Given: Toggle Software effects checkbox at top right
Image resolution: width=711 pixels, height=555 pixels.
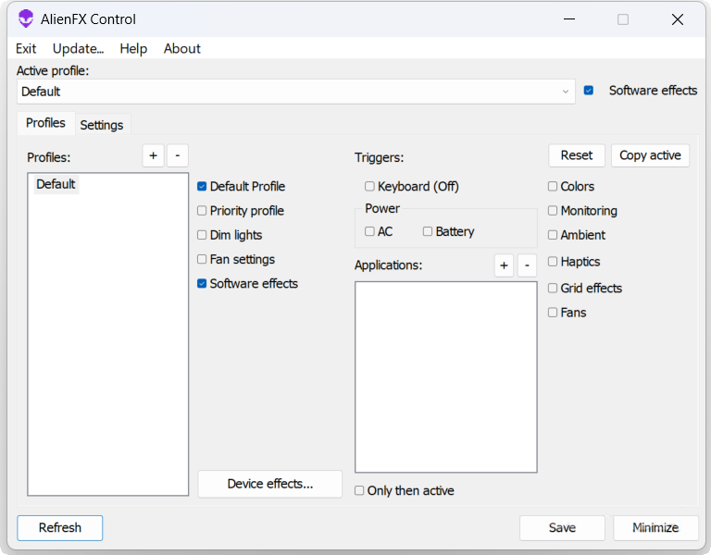Looking at the screenshot, I should tap(589, 91).
